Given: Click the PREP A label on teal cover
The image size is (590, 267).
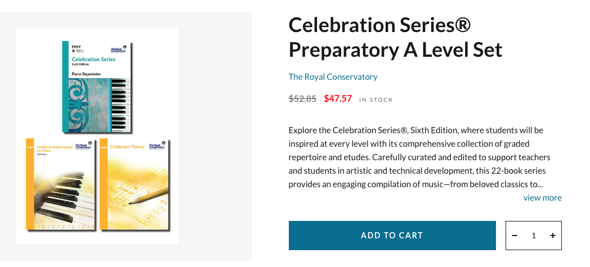Looking at the screenshot, I should (x=77, y=49).
